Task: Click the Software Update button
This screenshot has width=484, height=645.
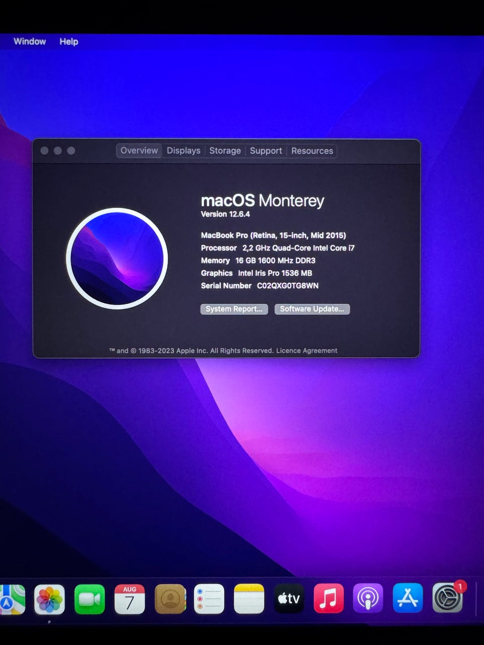Action: 312,309
